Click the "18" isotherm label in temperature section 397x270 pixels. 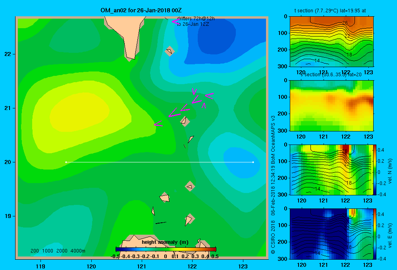coord(349,55)
